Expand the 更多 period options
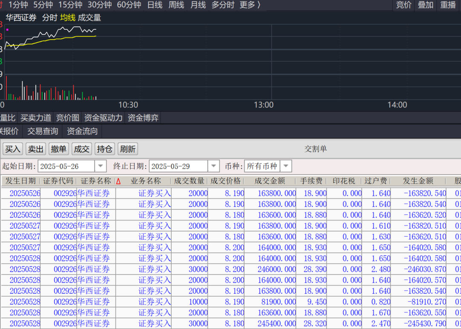This screenshot has height=329, width=461. [x=250, y=5]
